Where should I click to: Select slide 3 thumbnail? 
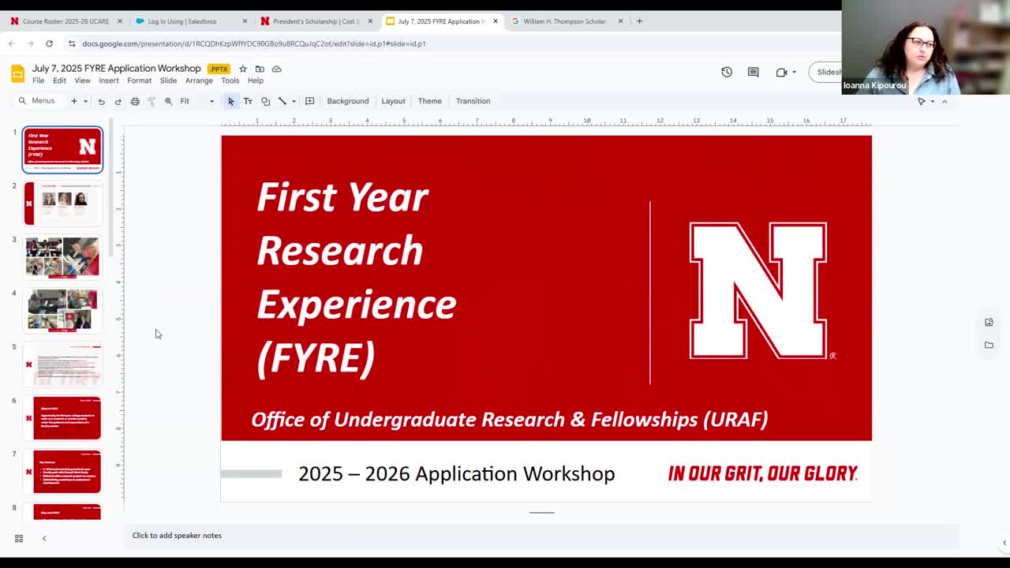point(62,256)
